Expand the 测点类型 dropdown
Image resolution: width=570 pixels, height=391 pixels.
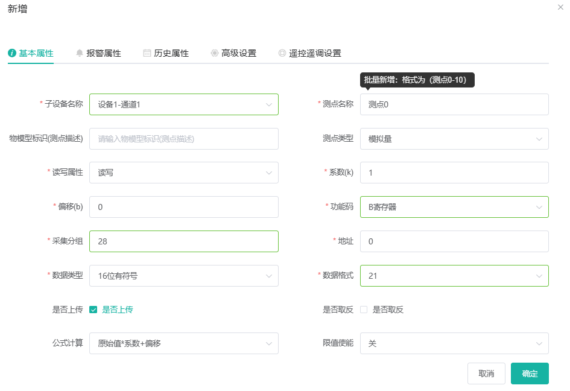pos(454,139)
